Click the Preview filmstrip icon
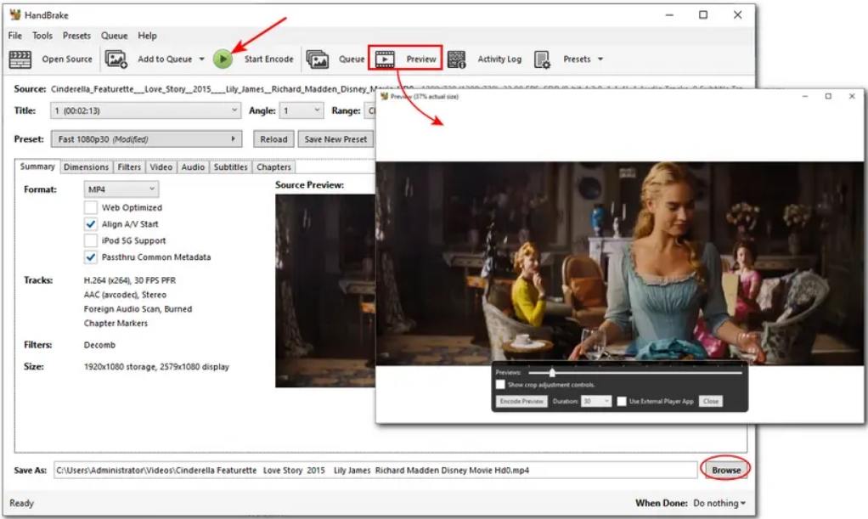 click(385, 59)
